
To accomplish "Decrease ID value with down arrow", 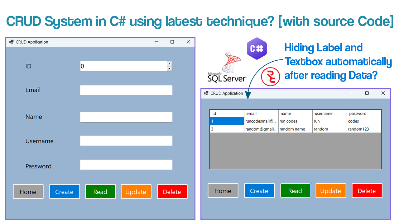I will coord(169,68).
